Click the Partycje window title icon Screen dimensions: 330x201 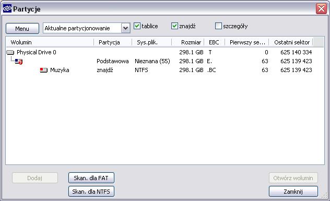(x=7, y=9)
